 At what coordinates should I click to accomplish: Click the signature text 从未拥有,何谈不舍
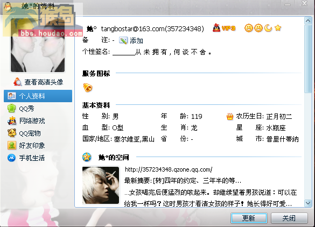173,52
